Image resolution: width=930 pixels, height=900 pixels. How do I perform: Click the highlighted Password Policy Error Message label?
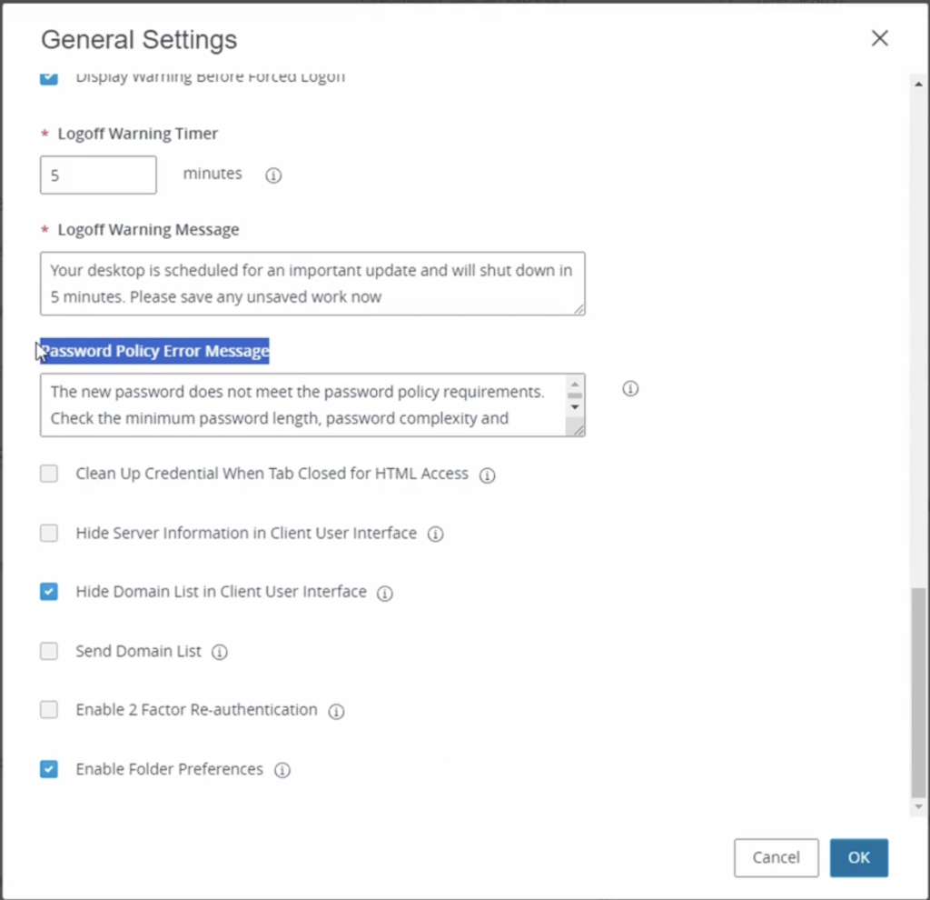(154, 351)
